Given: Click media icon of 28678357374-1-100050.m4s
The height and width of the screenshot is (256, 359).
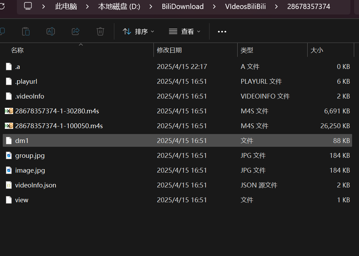Looking at the screenshot, I should pyautogui.click(x=9, y=126).
